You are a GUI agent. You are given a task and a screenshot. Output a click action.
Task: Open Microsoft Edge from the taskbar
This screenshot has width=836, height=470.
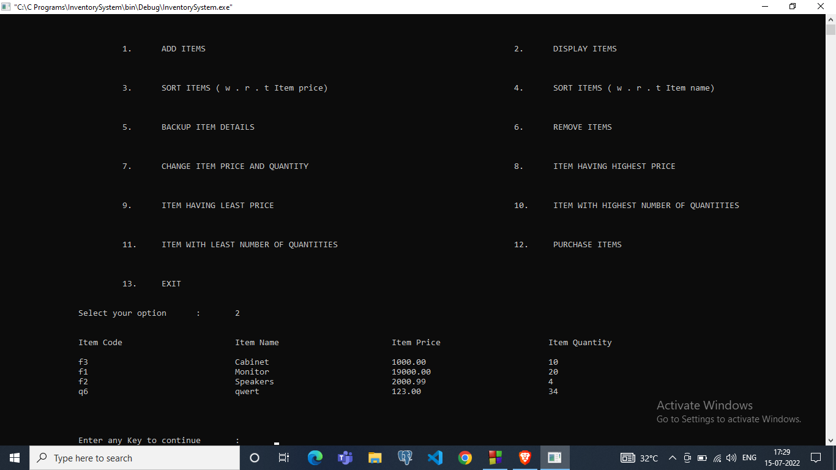[315, 457]
